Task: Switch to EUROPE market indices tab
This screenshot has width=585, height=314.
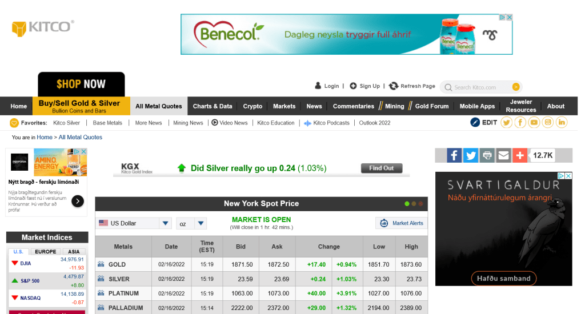Action: coord(46,252)
